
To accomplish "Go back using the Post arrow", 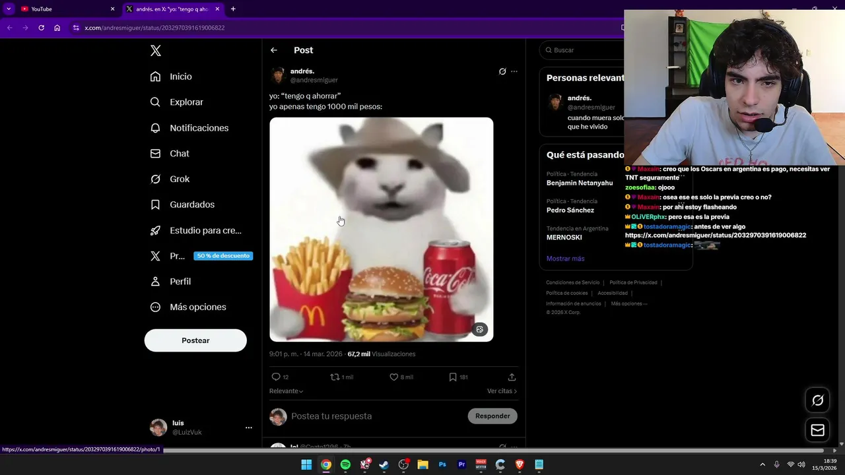I will pyautogui.click(x=274, y=50).
